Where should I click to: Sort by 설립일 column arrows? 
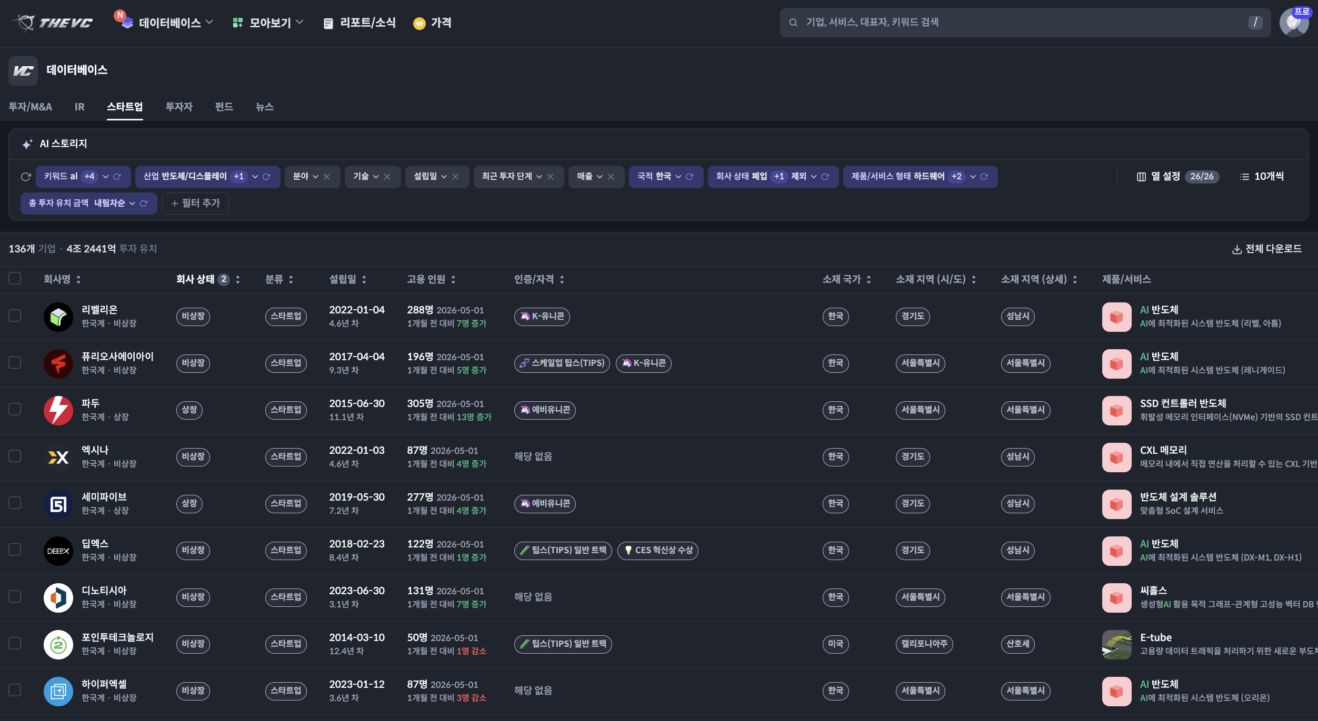click(x=364, y=280)
